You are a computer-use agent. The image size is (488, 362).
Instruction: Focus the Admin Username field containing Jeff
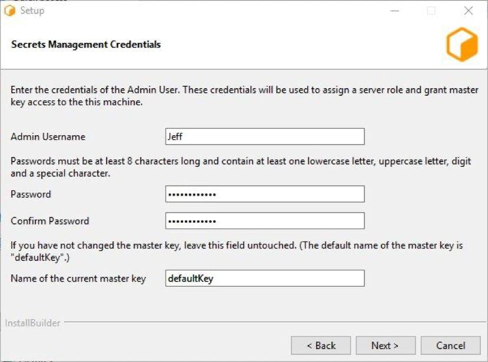click(x=265, y=136)
